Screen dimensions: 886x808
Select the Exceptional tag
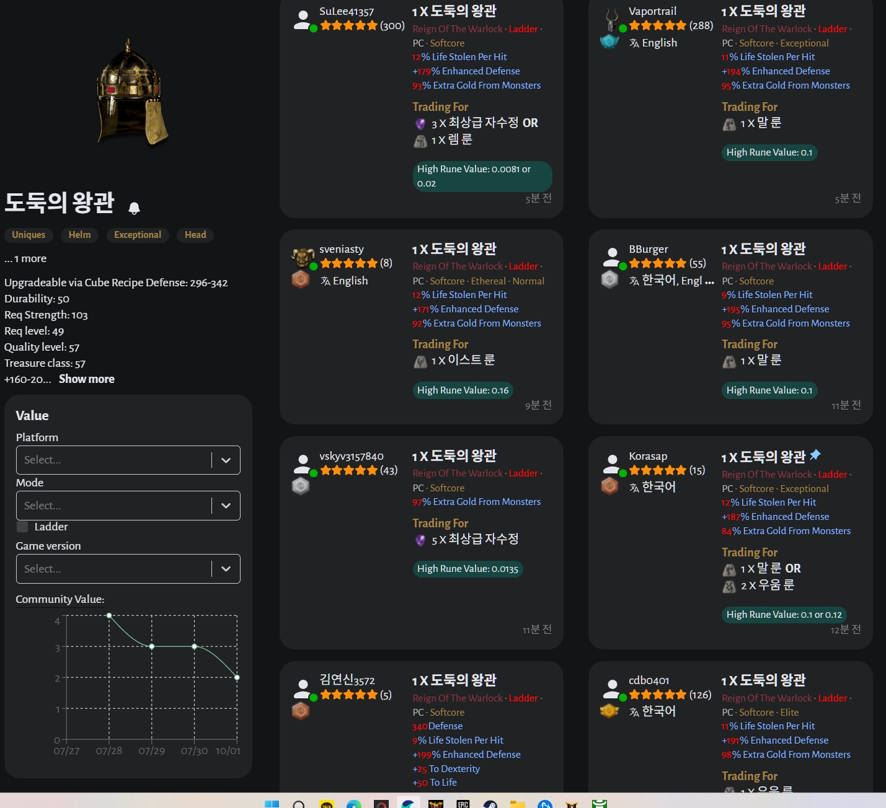137,235
